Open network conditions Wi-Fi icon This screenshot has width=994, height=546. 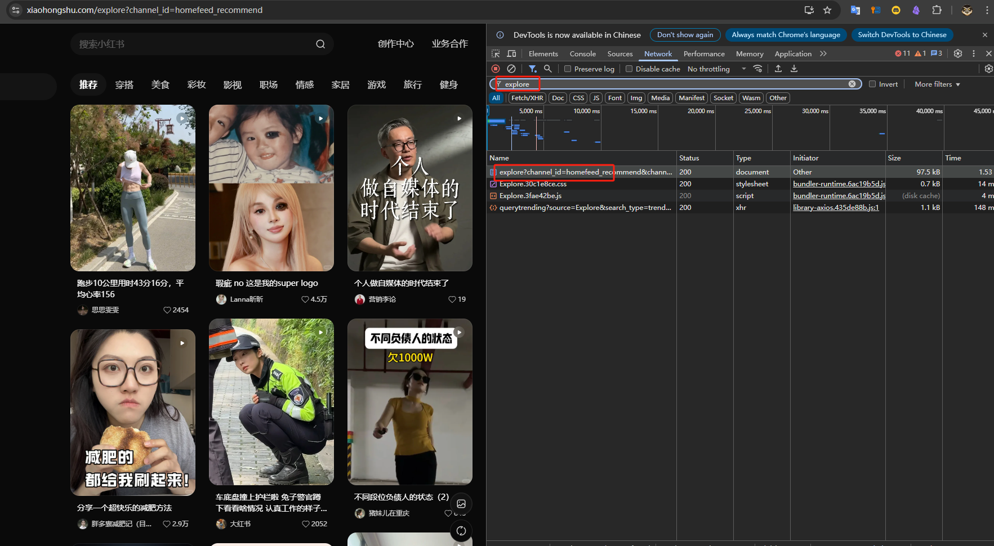758,69
